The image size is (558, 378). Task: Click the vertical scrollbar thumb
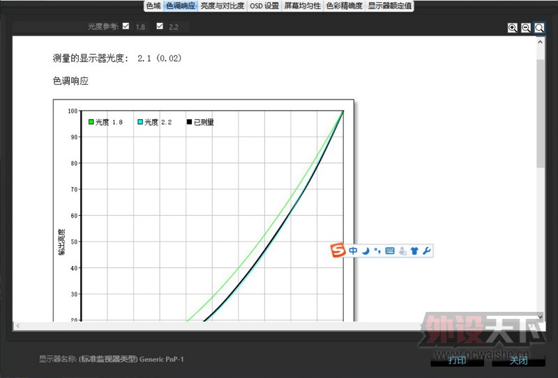[x=541, y=113]
